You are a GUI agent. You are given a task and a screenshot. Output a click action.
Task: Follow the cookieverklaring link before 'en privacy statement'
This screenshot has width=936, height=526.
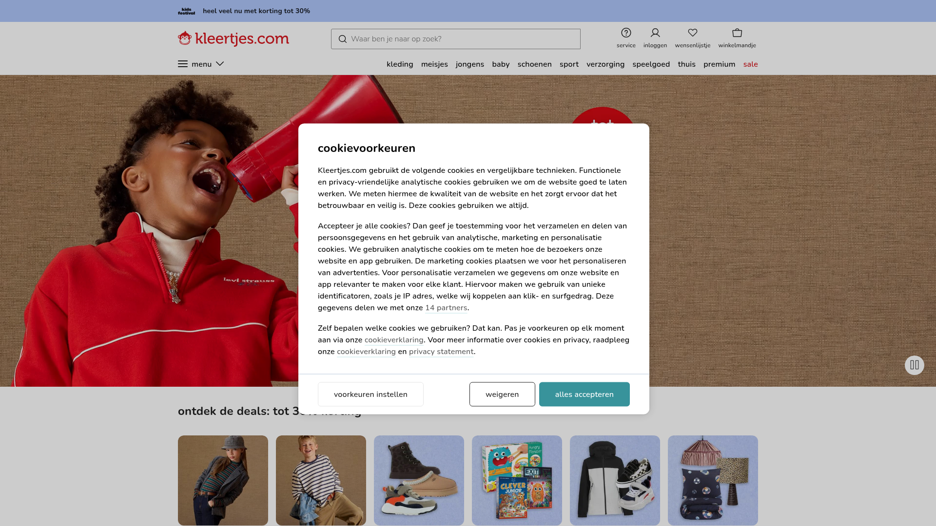[x=366, y=352]
